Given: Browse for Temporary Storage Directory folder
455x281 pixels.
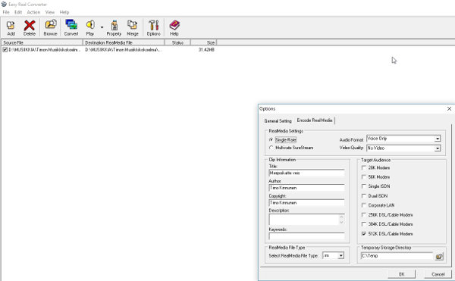Looking at the screenshot, I should (439, 256).
